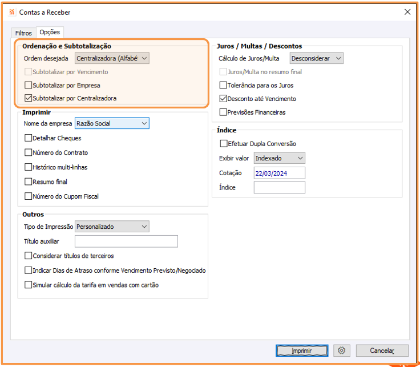420x367 pixels.
Task: Enable Subtotalizar por Empresa checkbox
Action: [x=29, y=86]
